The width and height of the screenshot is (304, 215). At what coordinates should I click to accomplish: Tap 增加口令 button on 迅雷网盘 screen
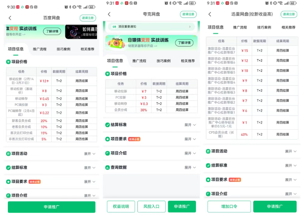[x=229, y=207]
